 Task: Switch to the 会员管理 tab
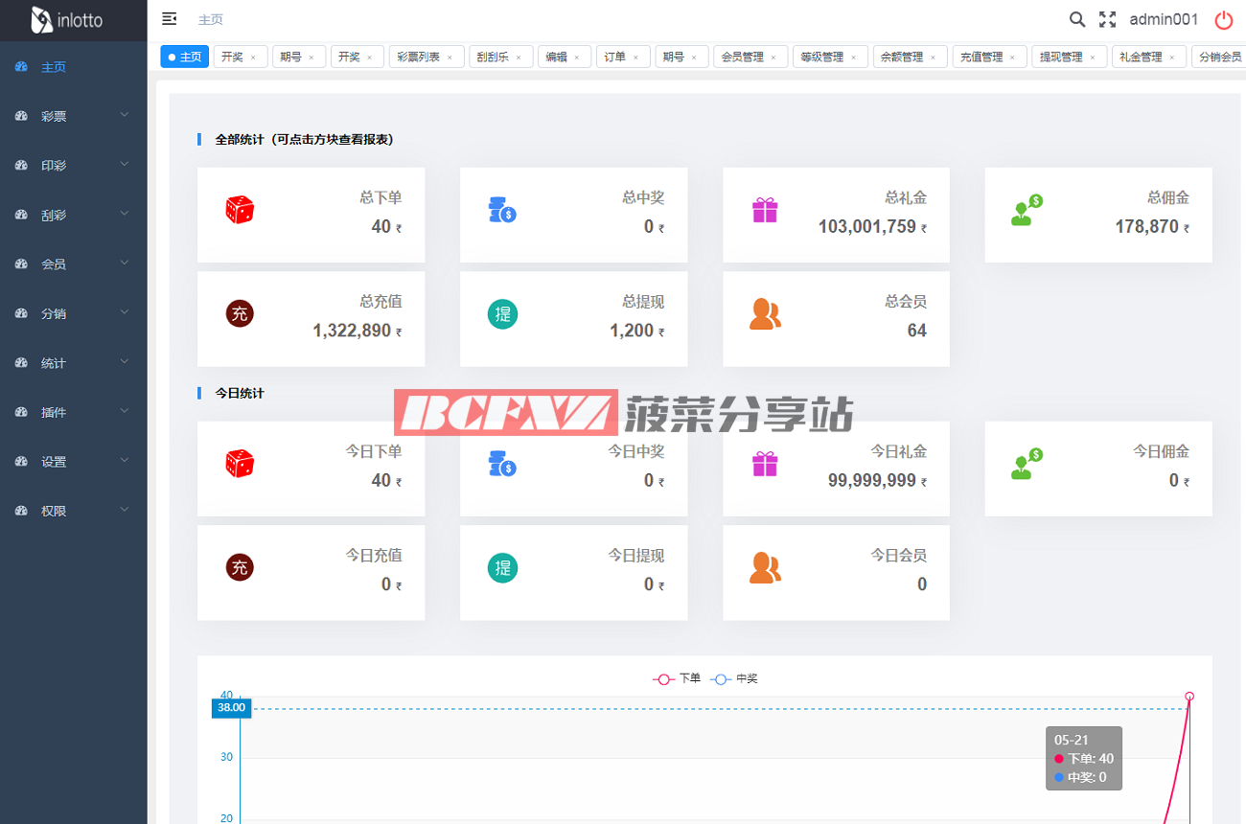pyautogui.click(x=743, y=57)
